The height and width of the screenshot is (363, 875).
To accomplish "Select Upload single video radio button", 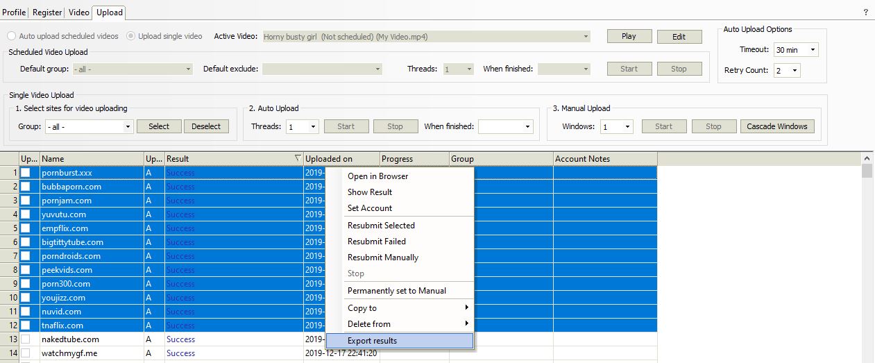I will (164, 36).
